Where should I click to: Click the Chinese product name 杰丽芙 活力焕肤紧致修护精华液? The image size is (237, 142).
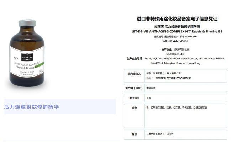pos(177,27)
